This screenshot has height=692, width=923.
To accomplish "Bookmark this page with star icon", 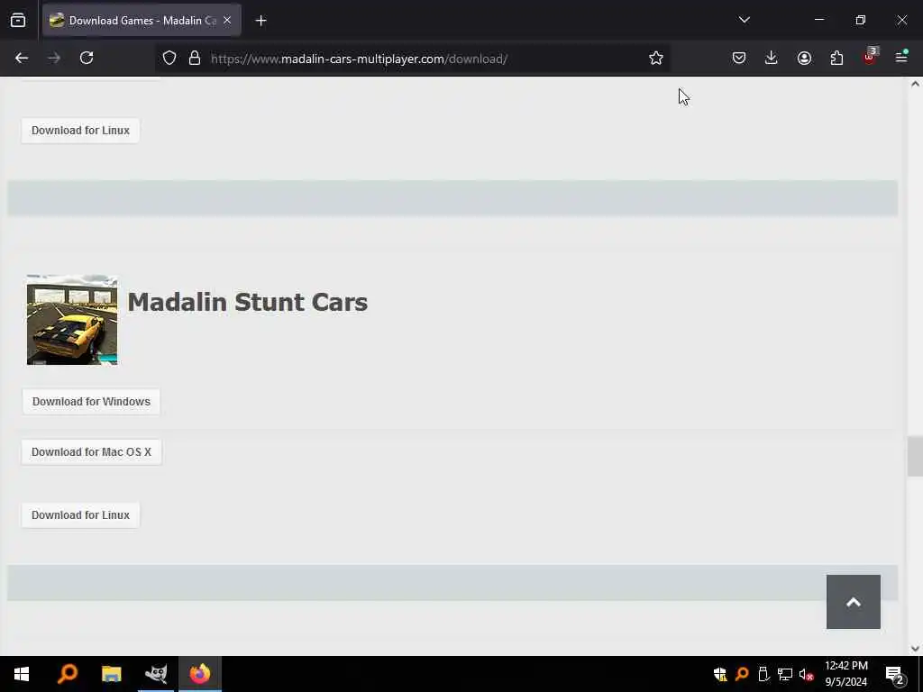I will point(656,58).
